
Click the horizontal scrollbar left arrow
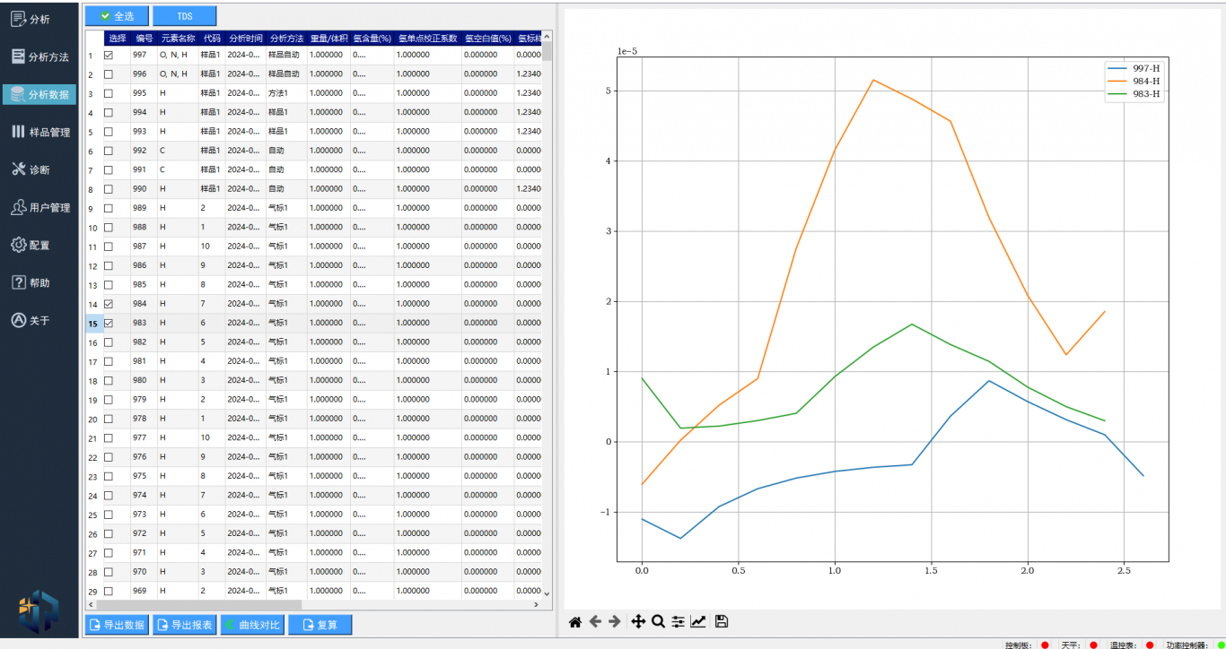(x=90, y=604)
